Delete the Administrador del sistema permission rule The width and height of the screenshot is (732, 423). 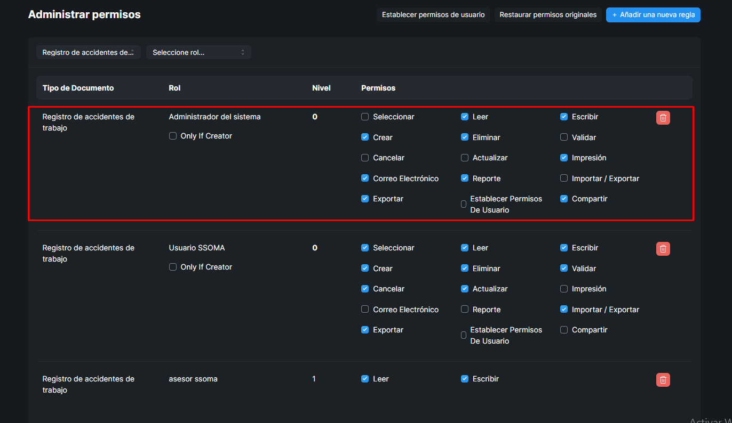(x=663, y=118)
